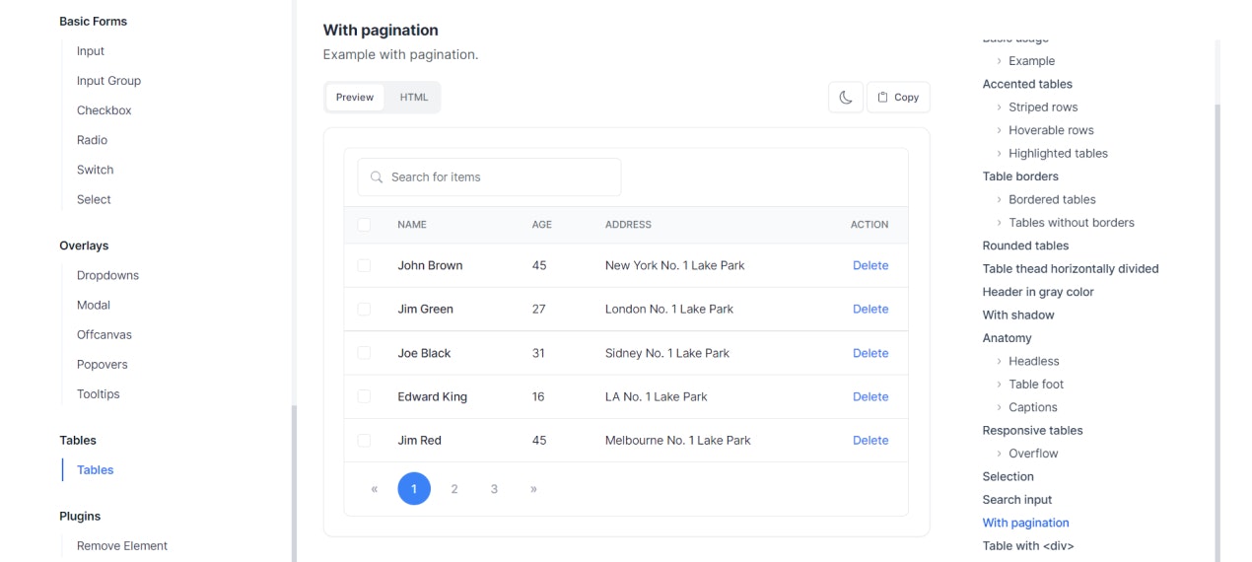1252x562 pixels.
Task: Delete the John Brown entry
Action: (870, 265)
